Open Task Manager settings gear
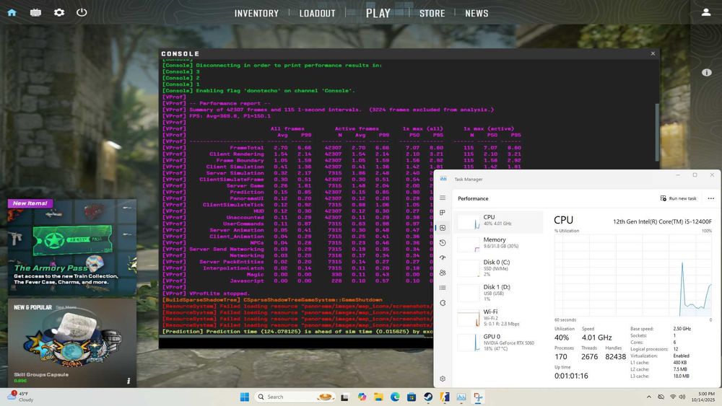 click(443, 379)
